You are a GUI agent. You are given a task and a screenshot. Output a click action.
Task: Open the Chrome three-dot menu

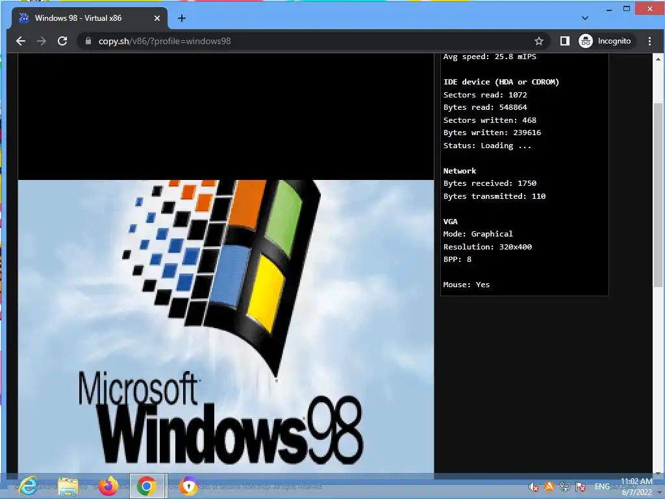[649, 41]
